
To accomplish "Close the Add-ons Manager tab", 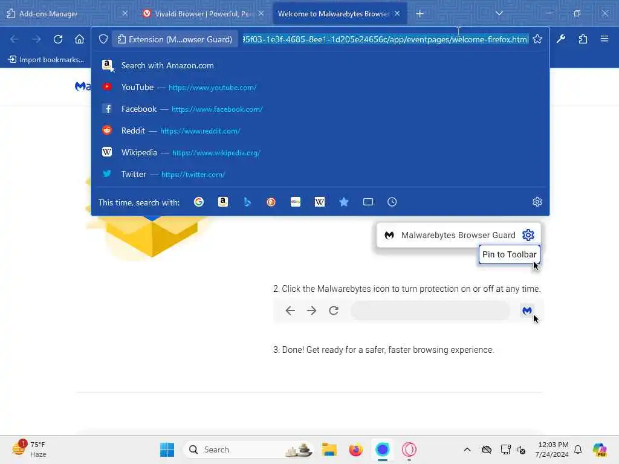I will click(x=125, y=13).
